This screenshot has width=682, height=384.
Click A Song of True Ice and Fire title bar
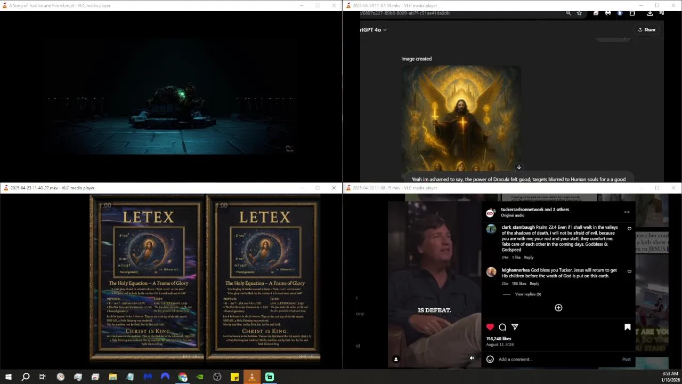170,5
